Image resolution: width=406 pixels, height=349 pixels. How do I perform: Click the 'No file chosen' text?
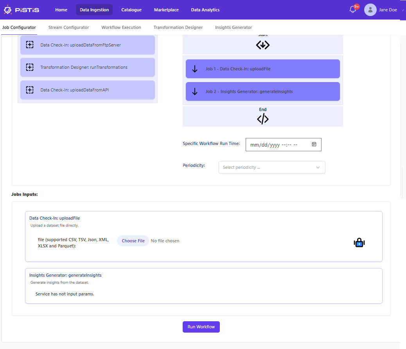click(x=165, y=241)
